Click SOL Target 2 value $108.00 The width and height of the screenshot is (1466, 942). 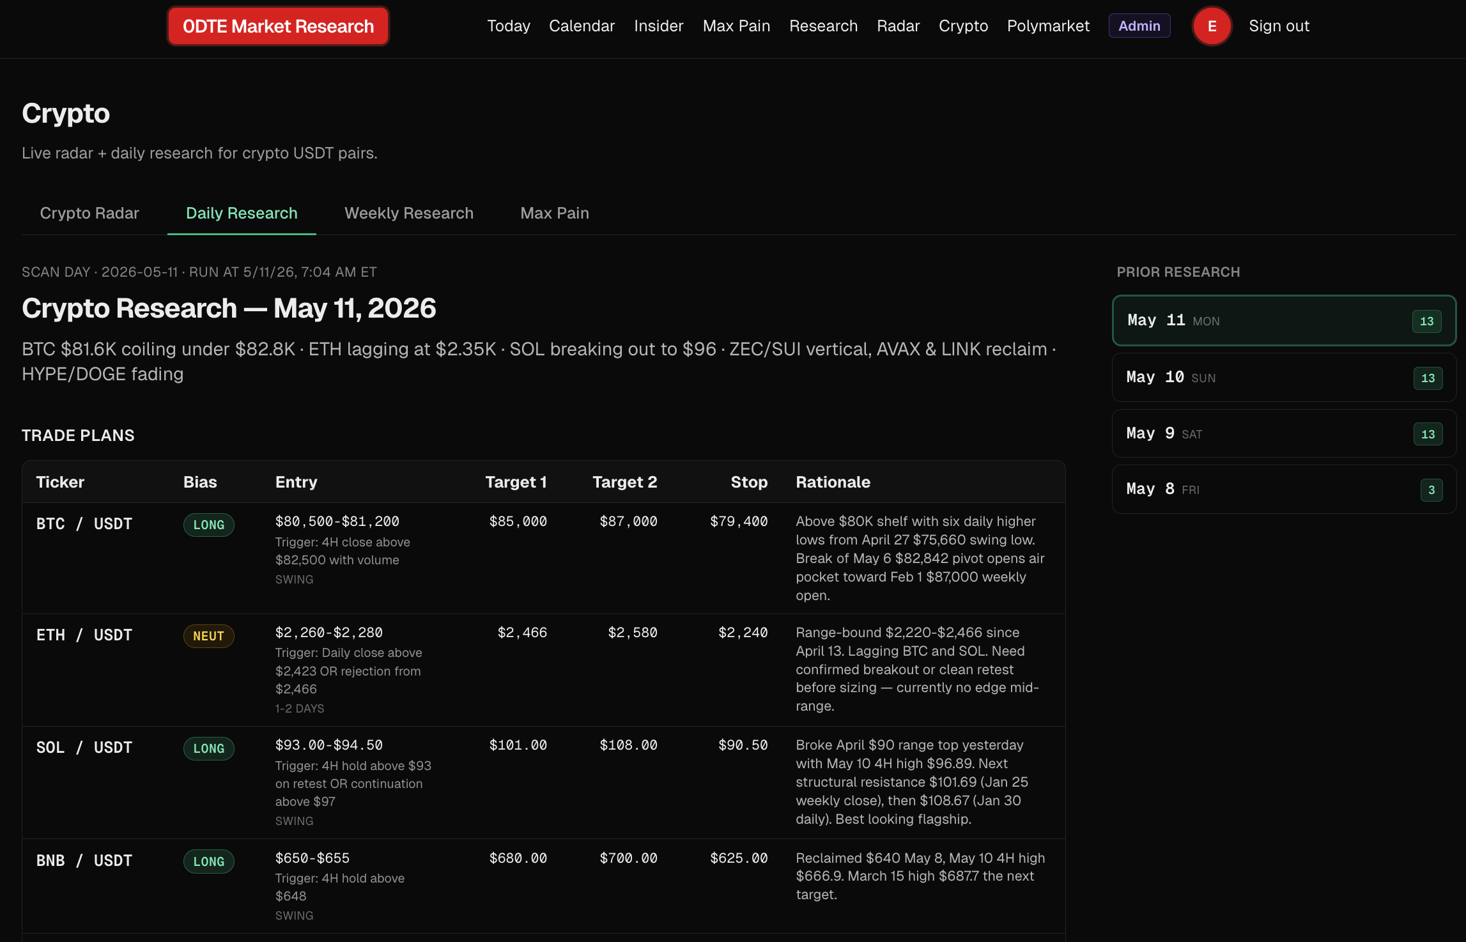[x=628, y=745]
